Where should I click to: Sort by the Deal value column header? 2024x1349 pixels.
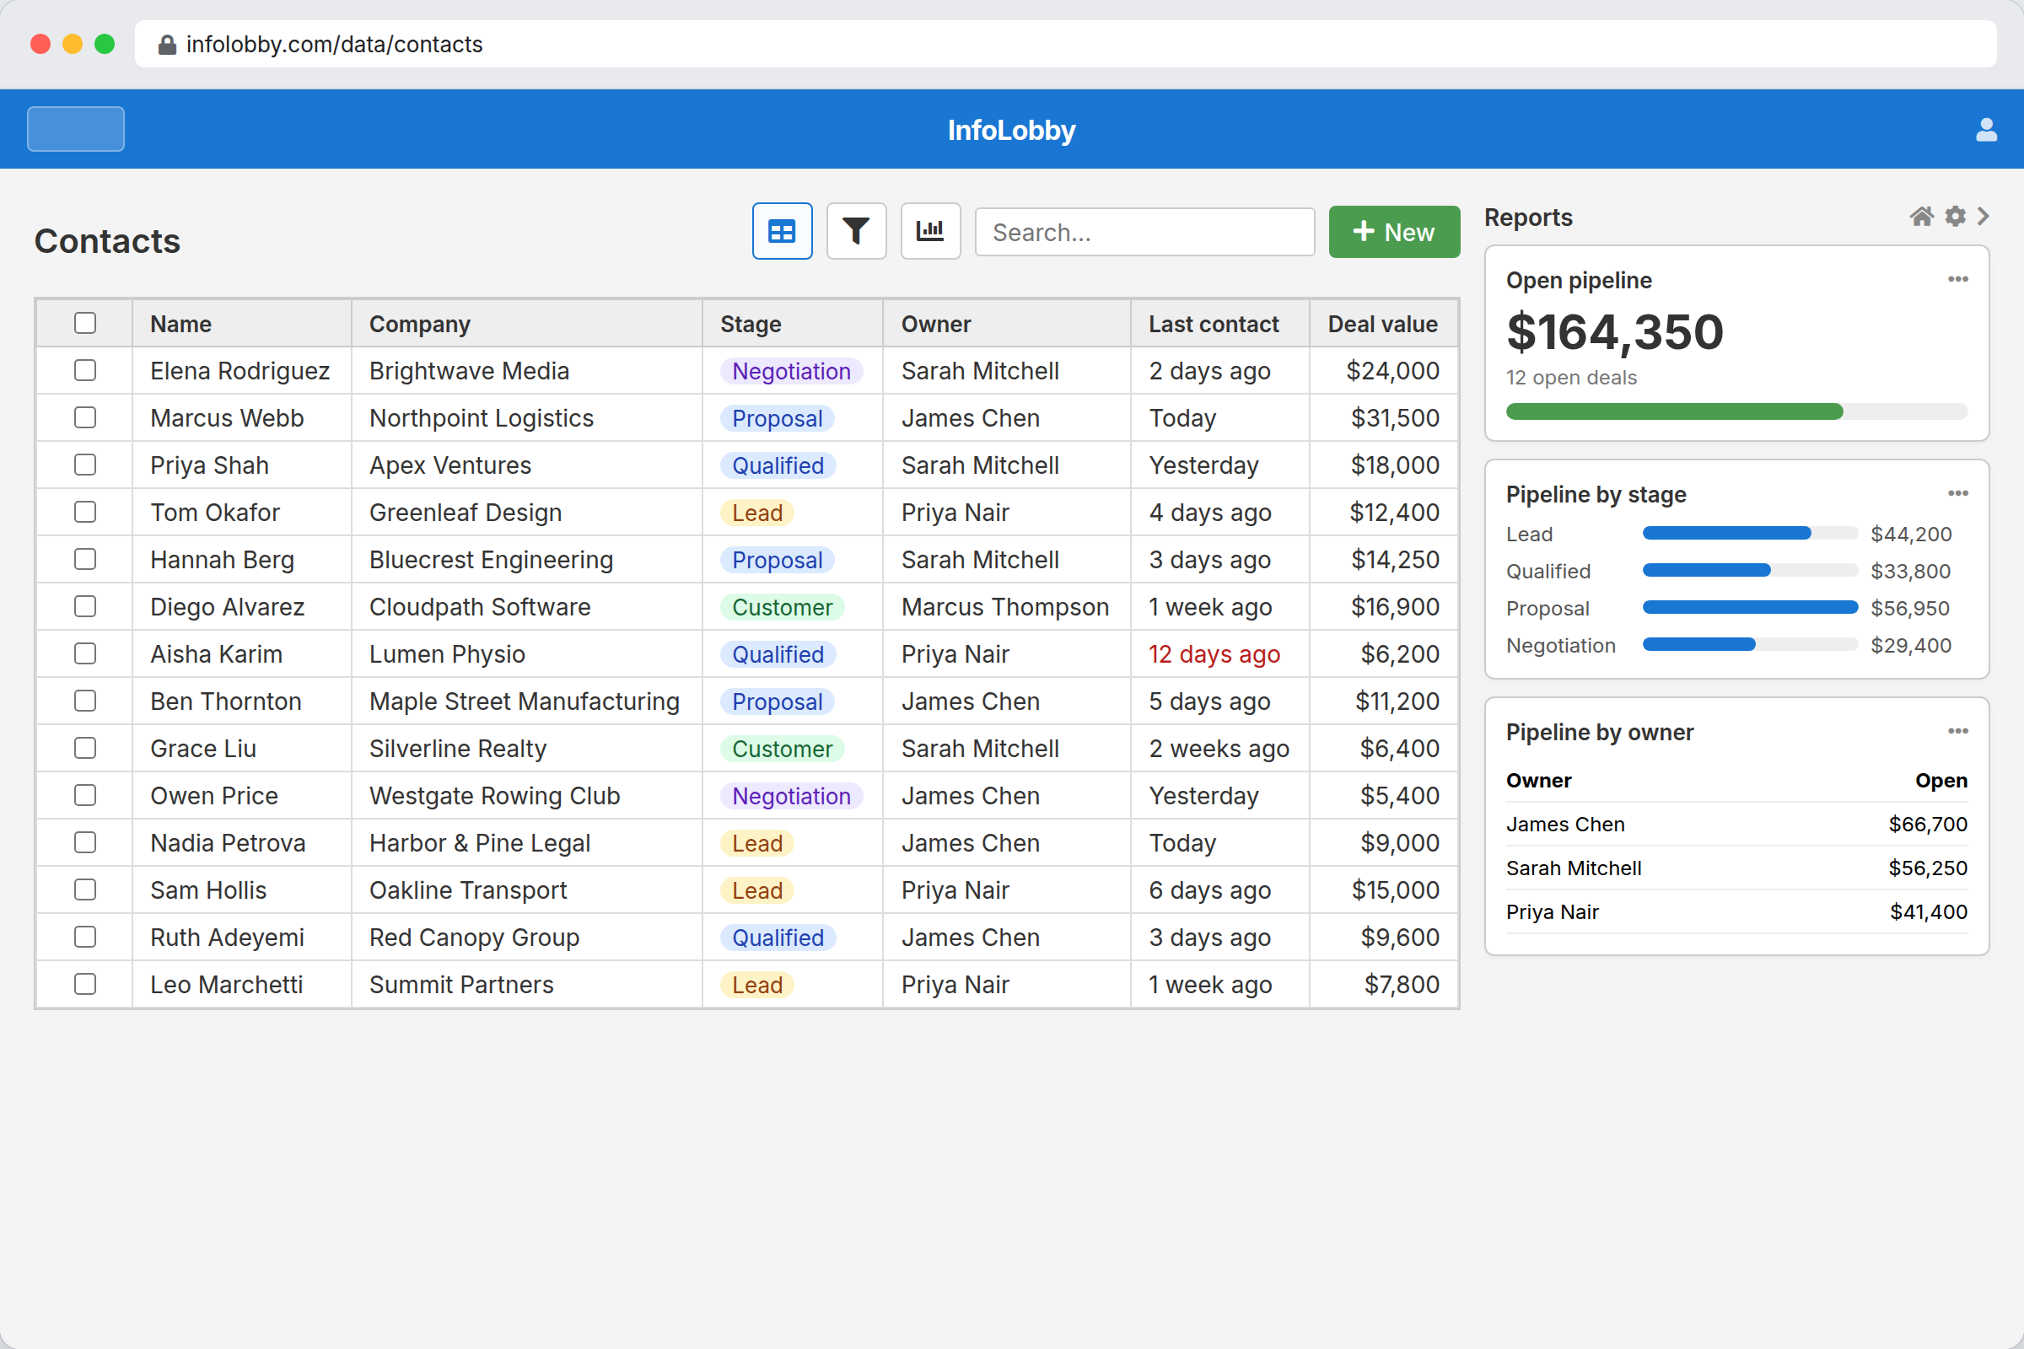coord(1383,325)
